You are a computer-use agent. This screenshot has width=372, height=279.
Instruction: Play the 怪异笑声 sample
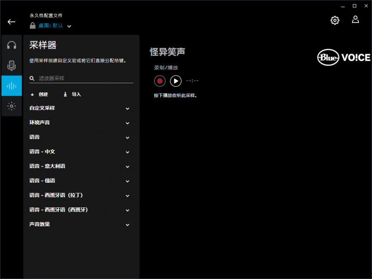tap(176, 81)
